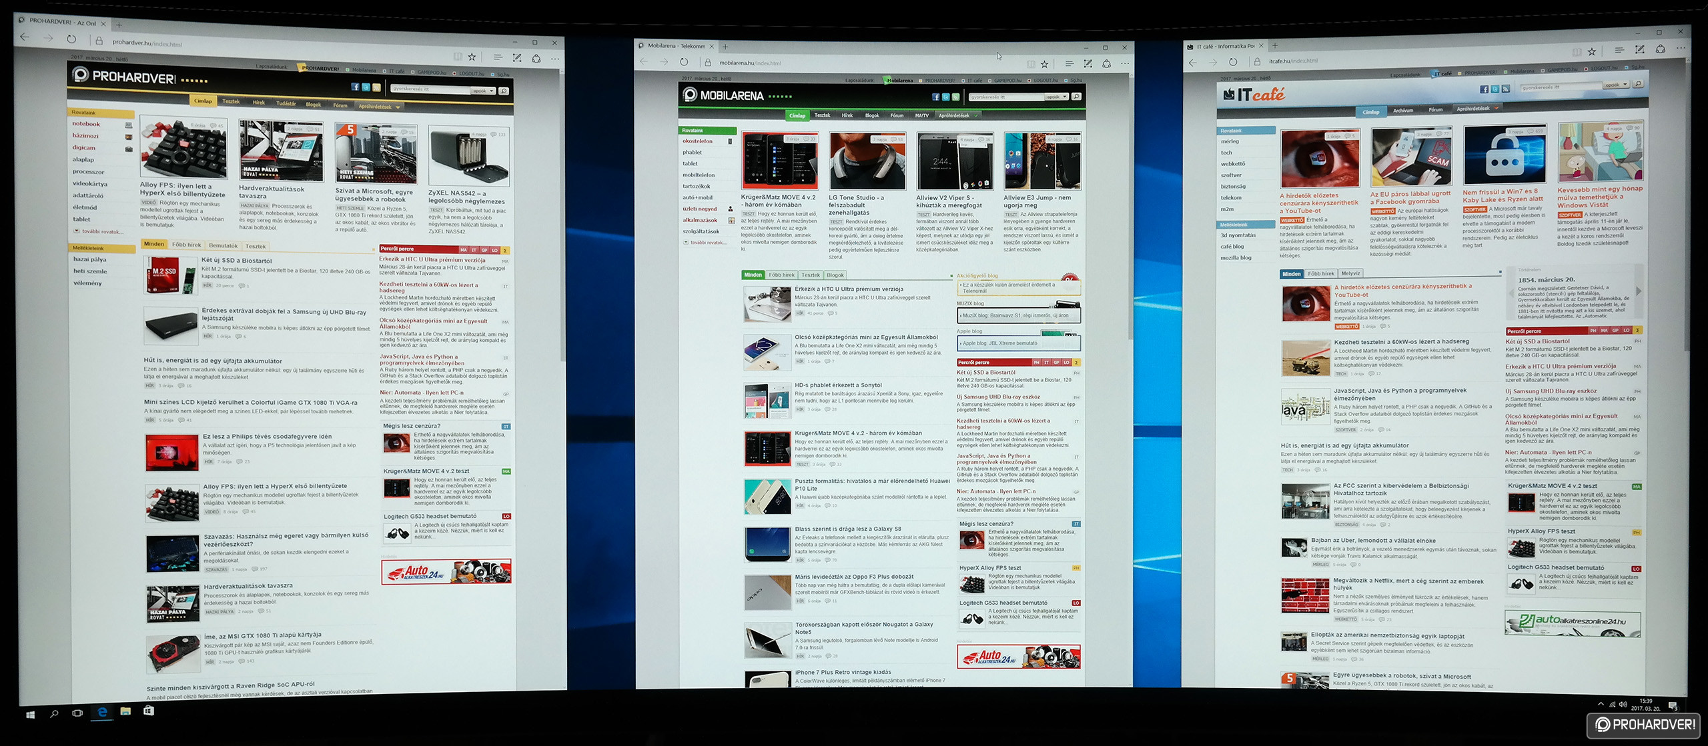The image size is (1708, 746).
Task: Go back in the IT café browser window
Action: coord(1193,63)
